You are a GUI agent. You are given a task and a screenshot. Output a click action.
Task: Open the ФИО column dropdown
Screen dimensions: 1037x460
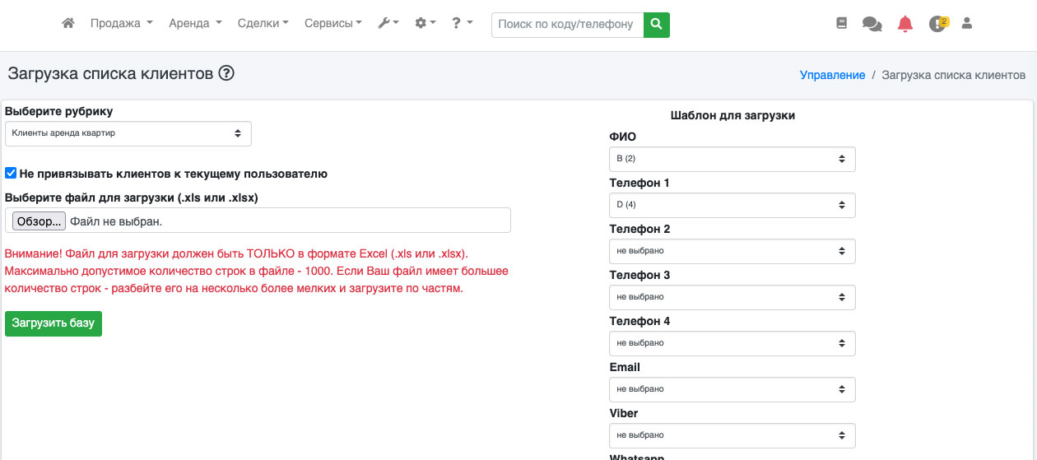732,159
